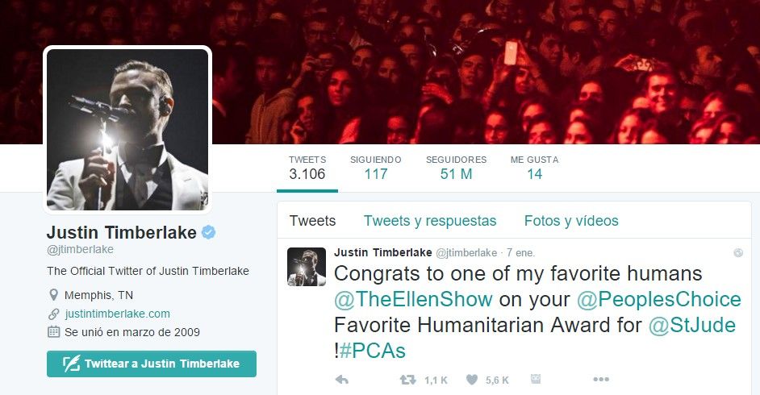Click the analytics icon beside the heart
The height and width of the screenshot is (395, 760).
pos(536,379)
